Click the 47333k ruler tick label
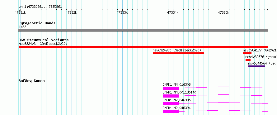This screenshot has width=277, height=115. click(122, 12)
